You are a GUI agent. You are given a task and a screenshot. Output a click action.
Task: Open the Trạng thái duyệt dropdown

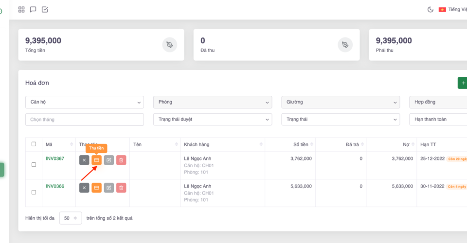(x=212, y=119)
